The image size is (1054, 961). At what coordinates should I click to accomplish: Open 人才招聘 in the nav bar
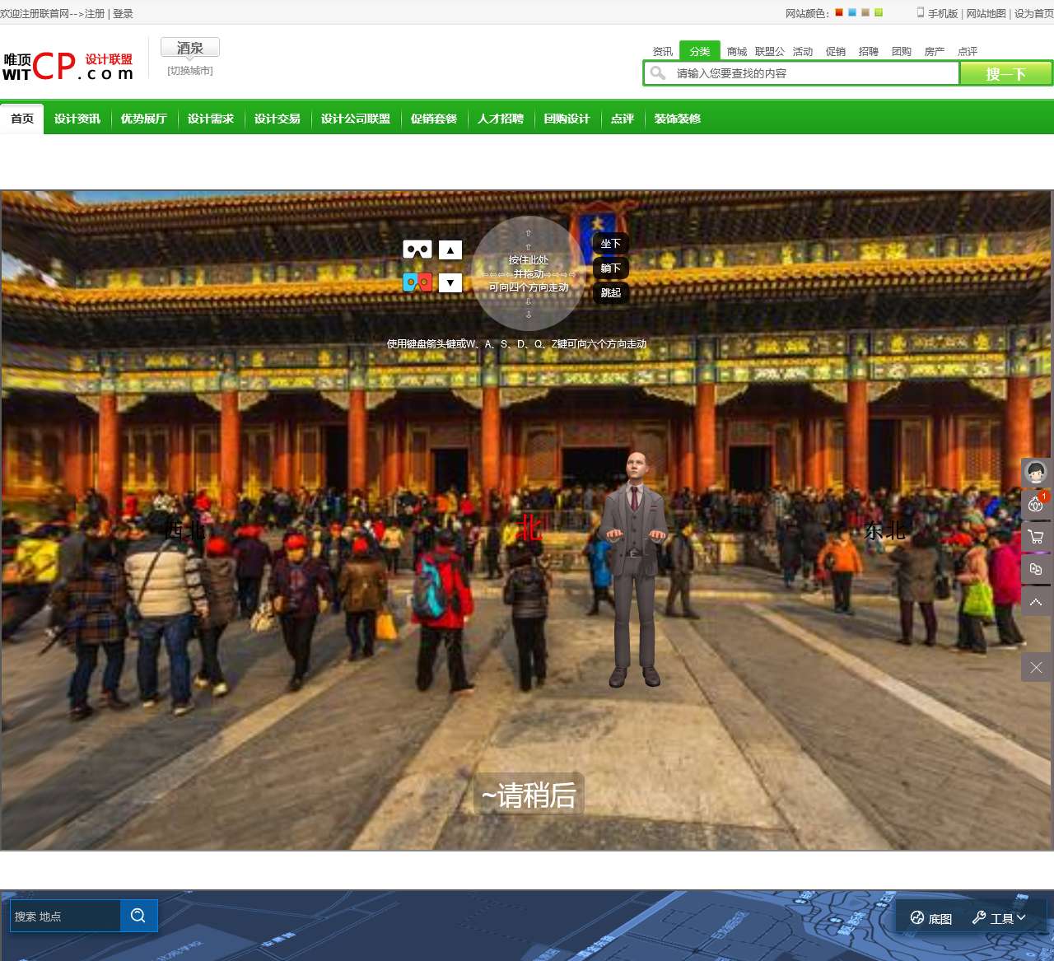(501, 119)
